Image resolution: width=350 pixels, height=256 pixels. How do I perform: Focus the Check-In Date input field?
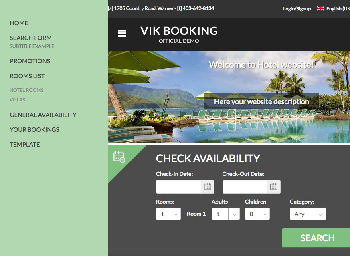tap(178, 187)
